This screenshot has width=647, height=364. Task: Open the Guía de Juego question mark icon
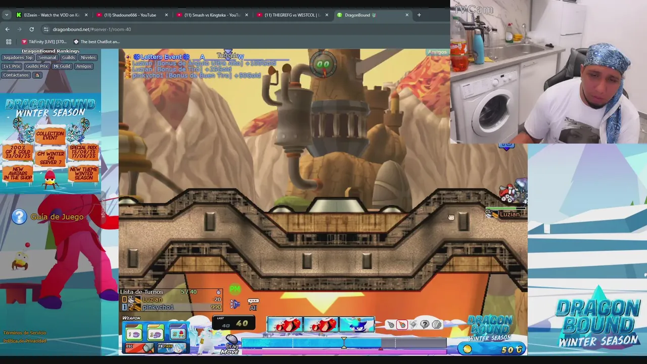(19, 217)
